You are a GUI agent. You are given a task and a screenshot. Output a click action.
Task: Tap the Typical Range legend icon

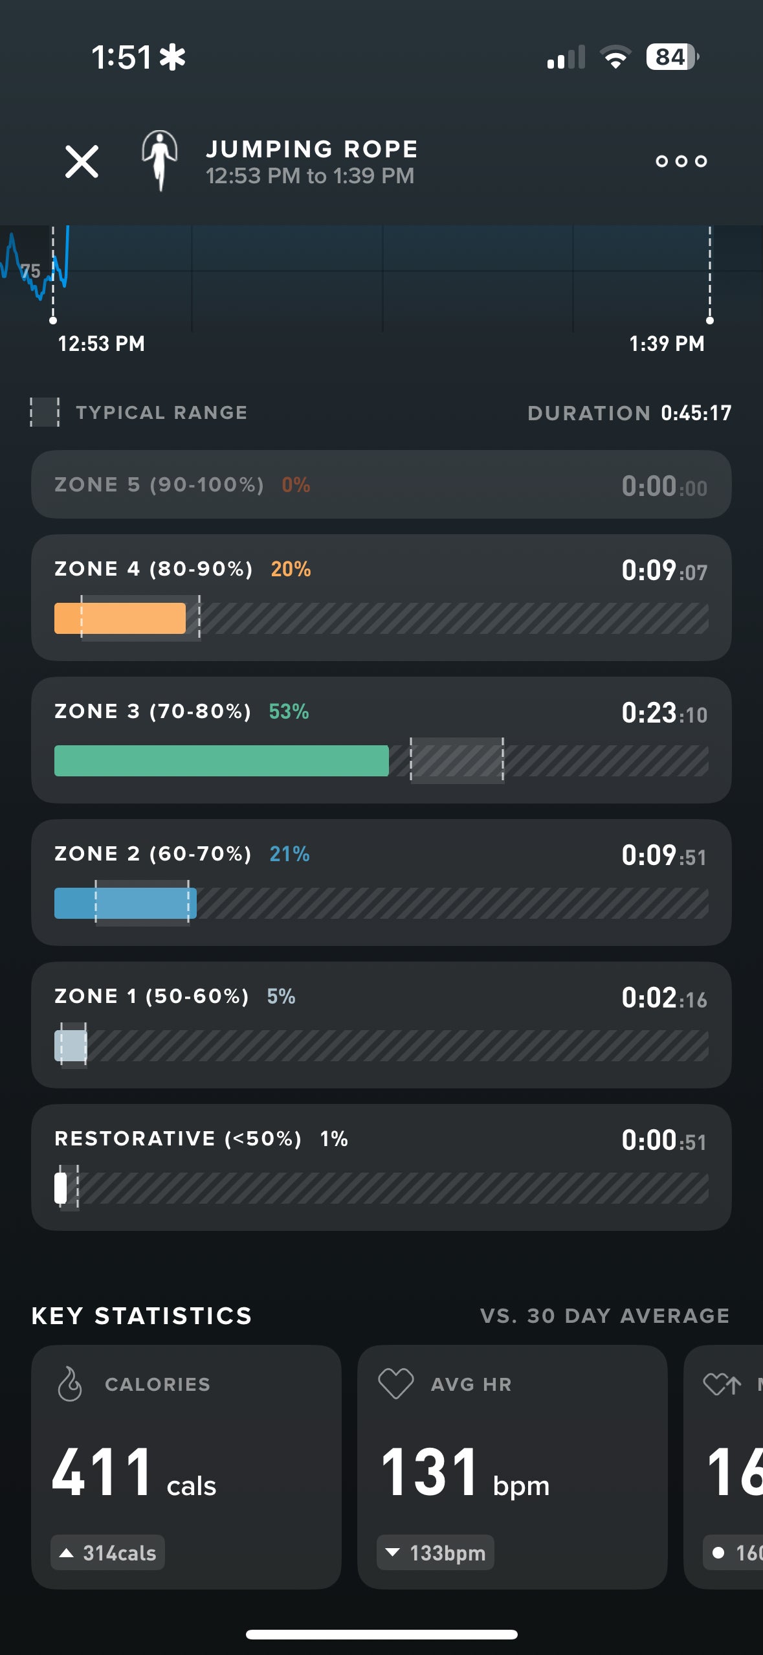pyautogui.click(x=45, y=412)
